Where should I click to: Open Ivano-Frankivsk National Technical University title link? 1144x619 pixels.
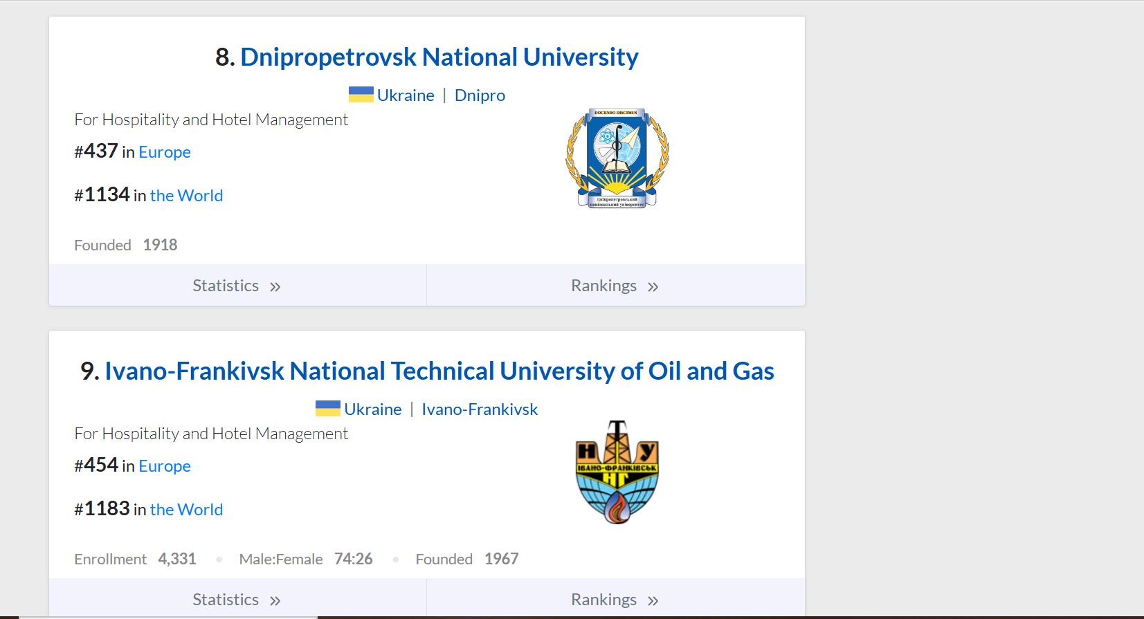439,371
